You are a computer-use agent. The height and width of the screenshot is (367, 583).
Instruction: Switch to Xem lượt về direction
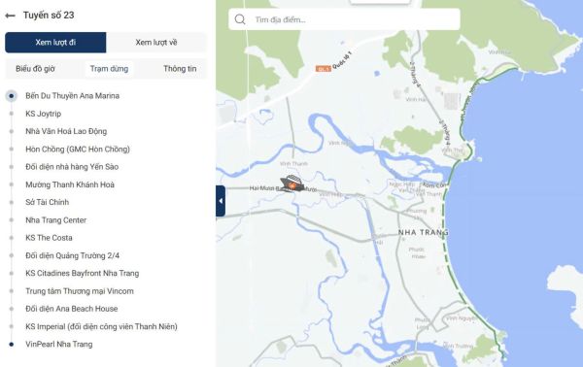coord(156,43)
